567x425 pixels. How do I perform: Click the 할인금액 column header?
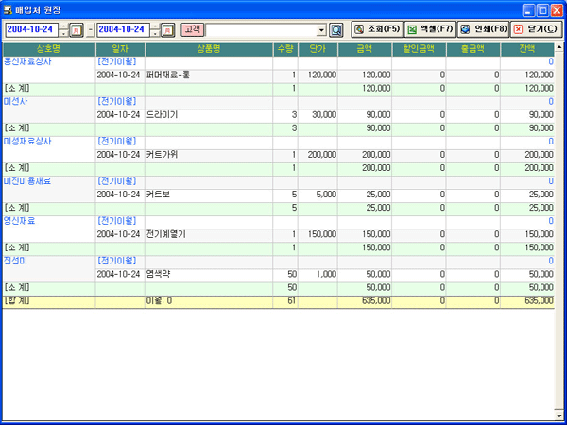[419, 49]
